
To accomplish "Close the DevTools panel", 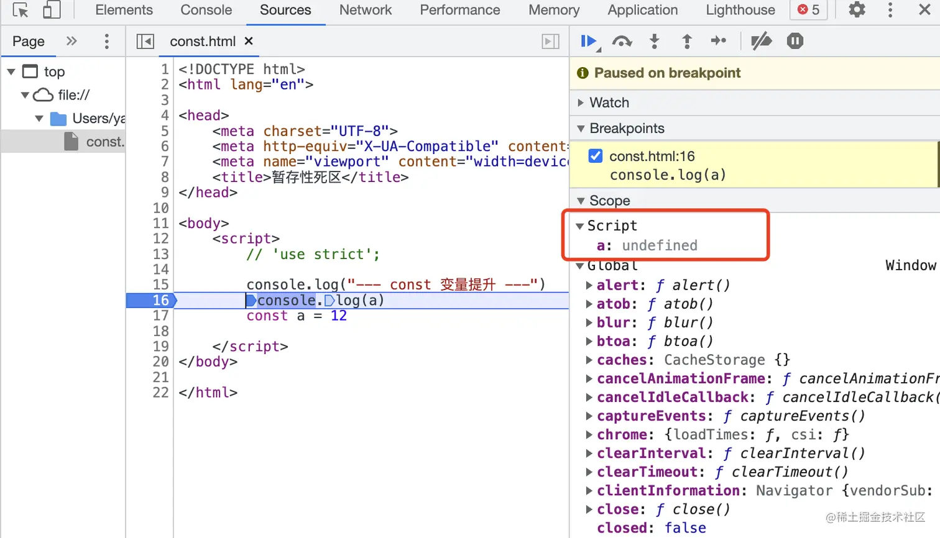I will (x=924, y=10).
